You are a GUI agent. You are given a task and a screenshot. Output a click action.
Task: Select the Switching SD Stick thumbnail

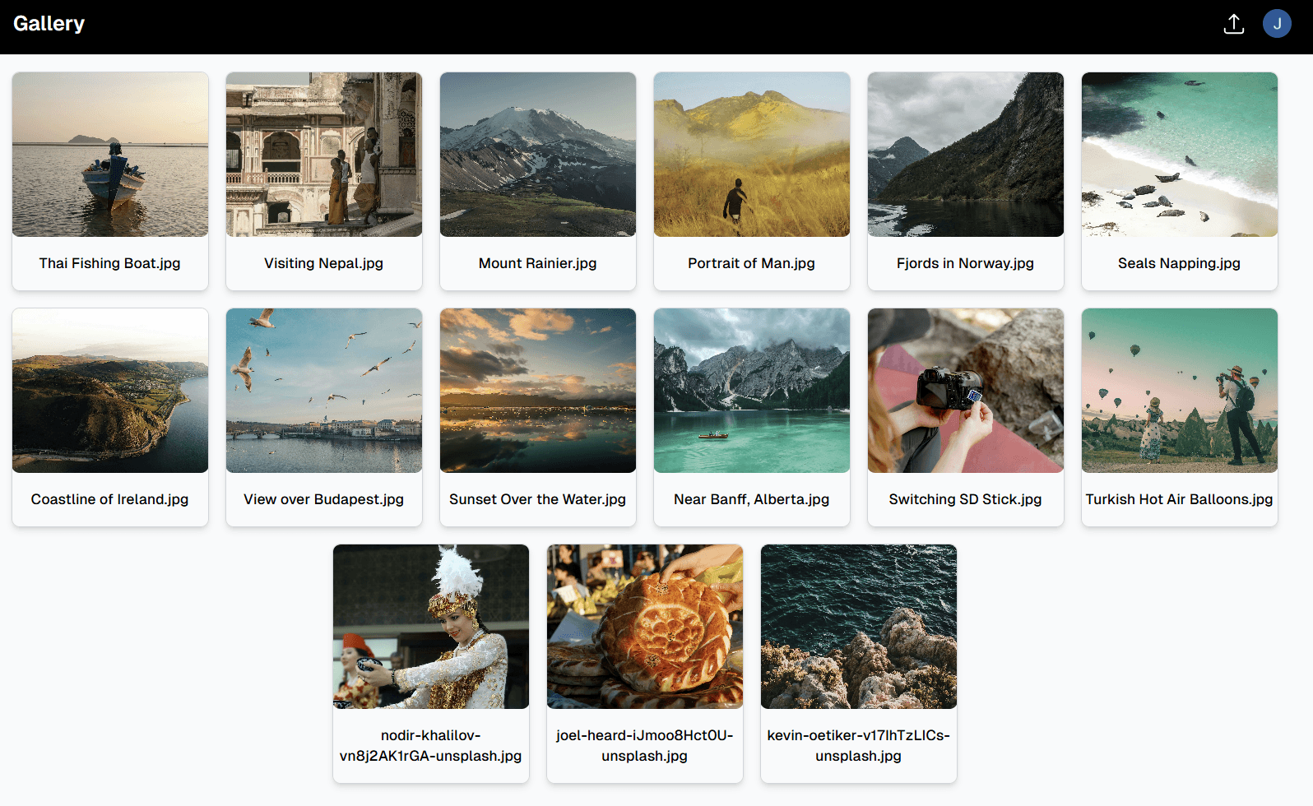click(x=966, y=391)
